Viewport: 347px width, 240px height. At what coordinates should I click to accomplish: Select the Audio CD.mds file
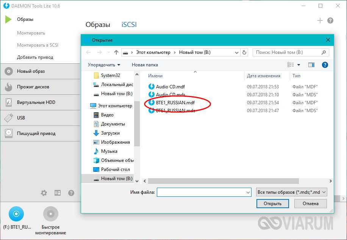tap(167, 94)
